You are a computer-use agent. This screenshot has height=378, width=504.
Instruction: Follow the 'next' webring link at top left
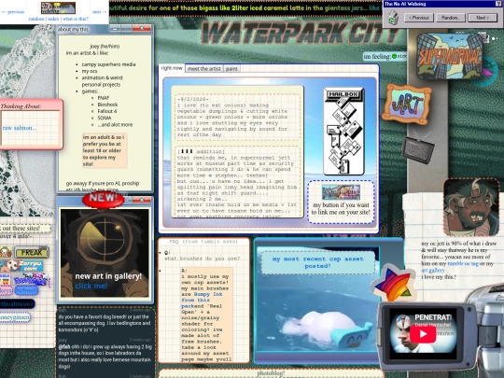pos(99,12)
